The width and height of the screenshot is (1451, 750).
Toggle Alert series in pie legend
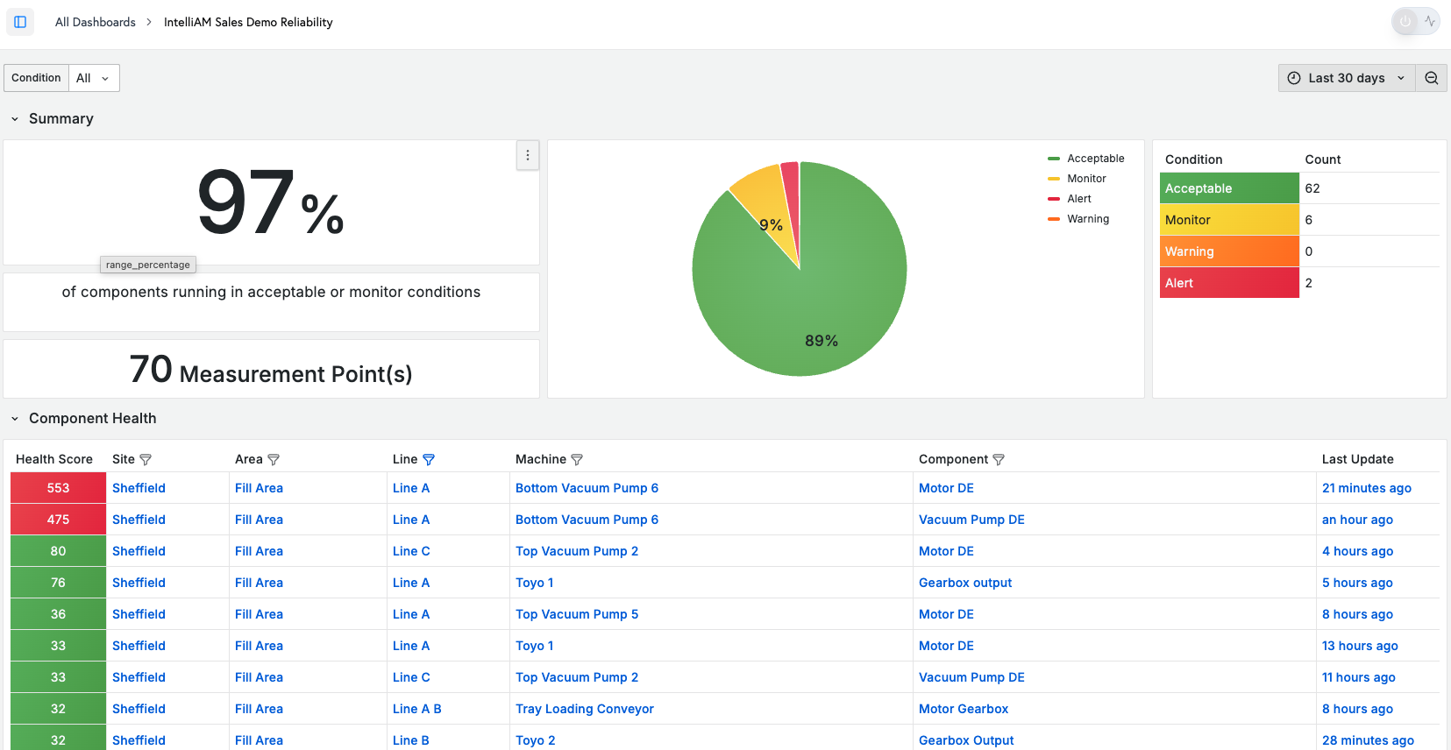point(1070,199)
